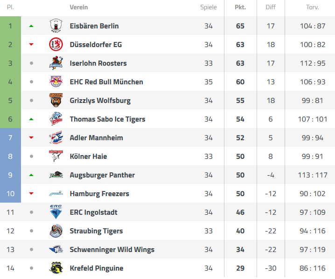Click the Grizzlys Wolfsburg bear logo
The height and width of the screenshot is (279, 335).
[56, 100]
